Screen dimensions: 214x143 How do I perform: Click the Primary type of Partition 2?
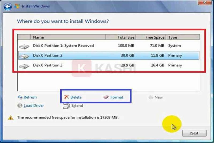point(175,55)
